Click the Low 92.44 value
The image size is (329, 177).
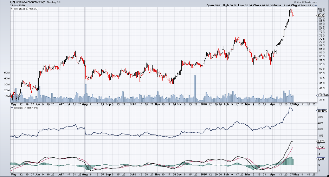246,6
